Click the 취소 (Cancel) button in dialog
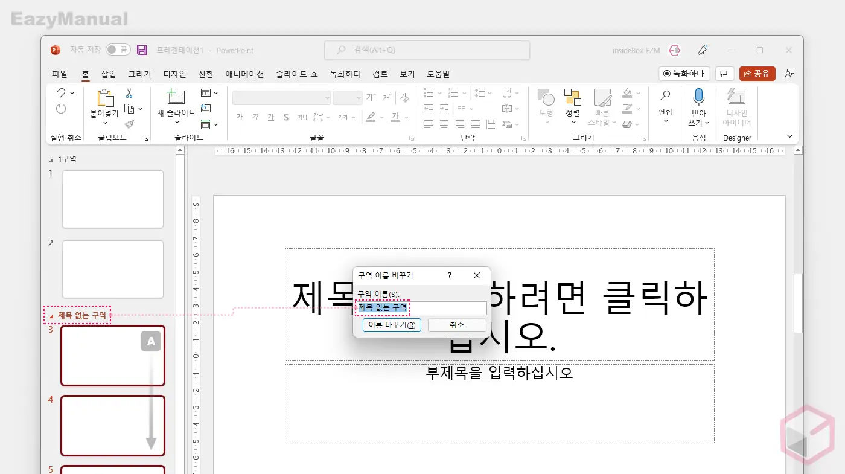The image size is (845, 474). [x=457, y=325]
